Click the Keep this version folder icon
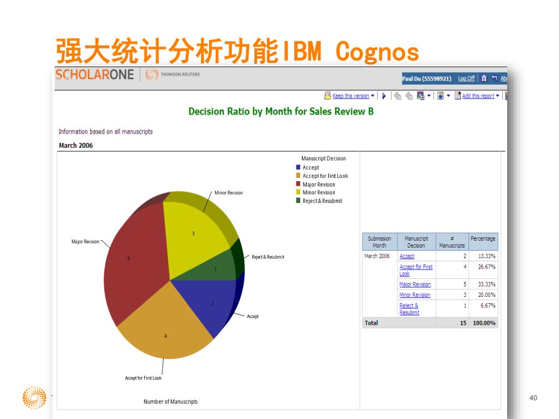 click(x=328, y=95)
